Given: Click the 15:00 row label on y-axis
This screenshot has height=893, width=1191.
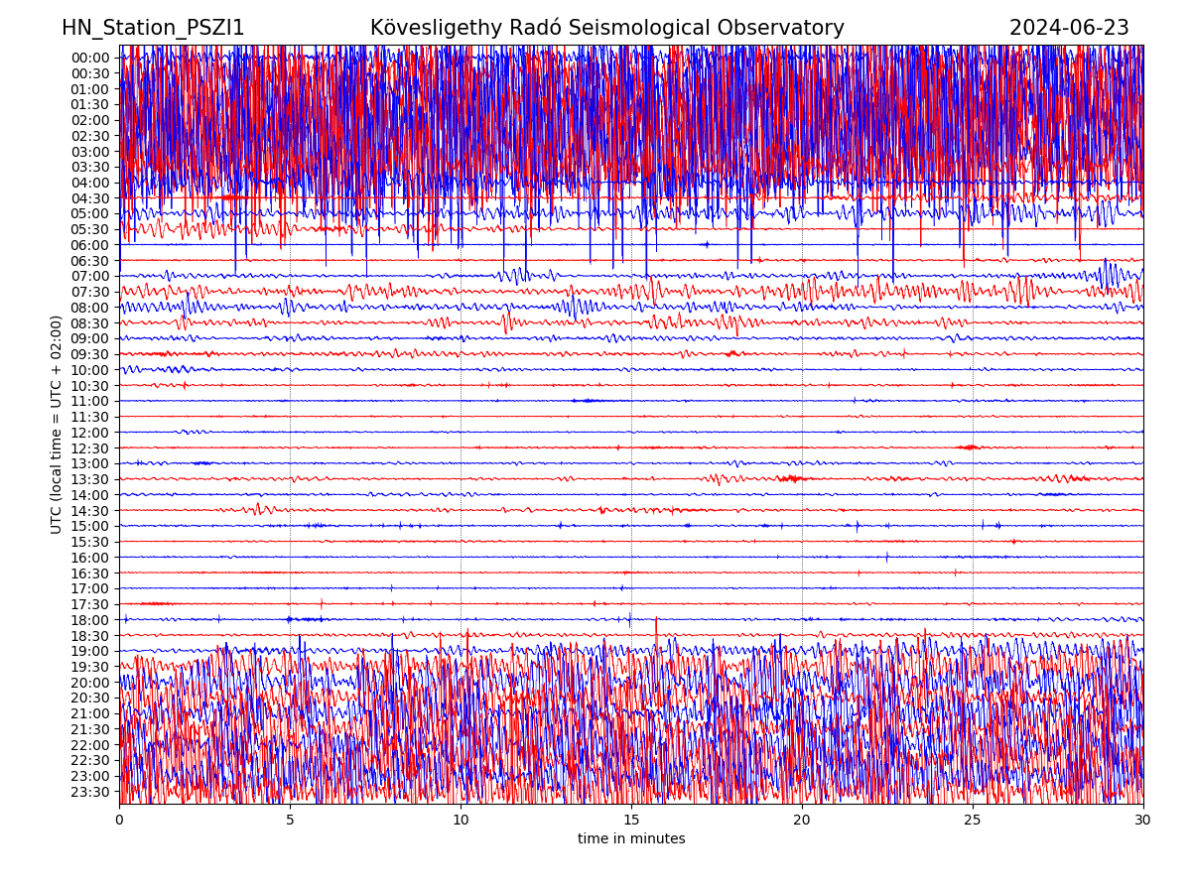Looking at the screenshot, I should [x=89, y=526].
